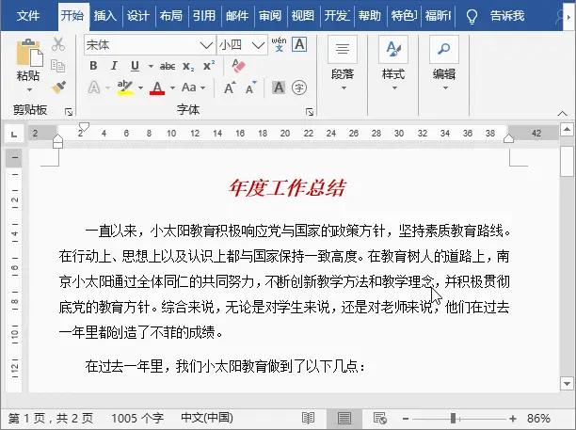Apply yellow text highlight color

[x=125, y=88]
